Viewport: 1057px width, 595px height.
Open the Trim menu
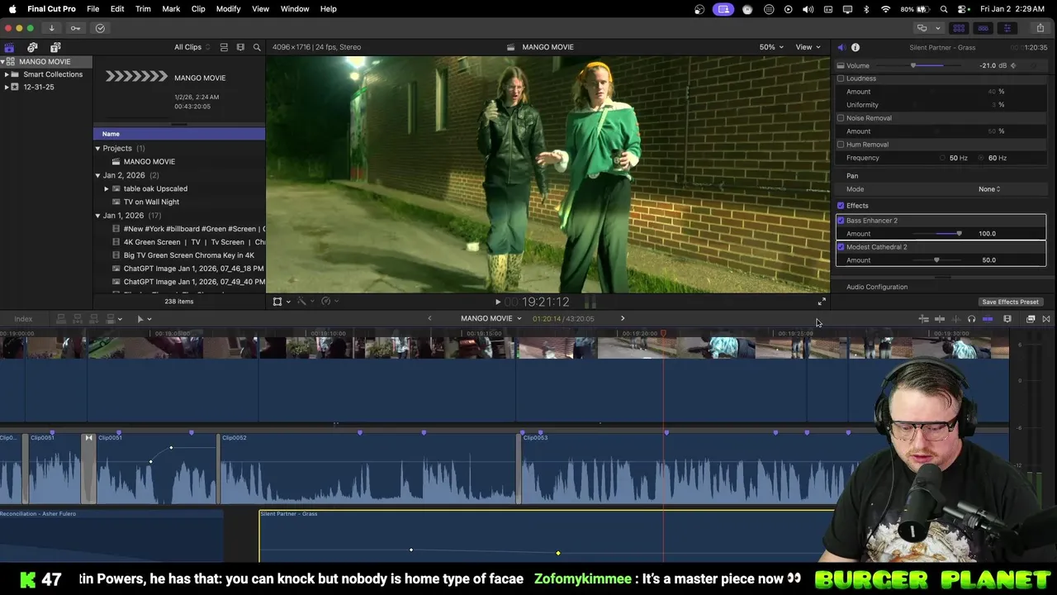(x=143, y=9)
